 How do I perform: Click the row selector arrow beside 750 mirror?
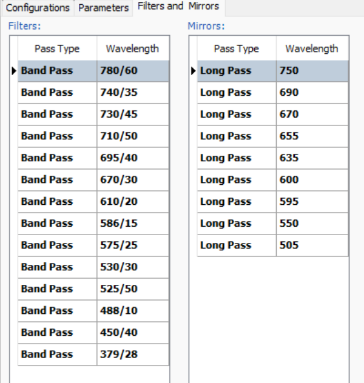click(194, 71)
